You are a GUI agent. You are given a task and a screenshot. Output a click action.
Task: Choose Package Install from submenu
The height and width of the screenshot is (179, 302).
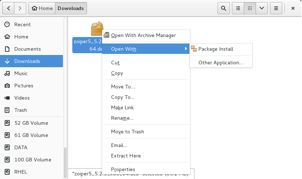pyautogui.click(x=216, y=49)
